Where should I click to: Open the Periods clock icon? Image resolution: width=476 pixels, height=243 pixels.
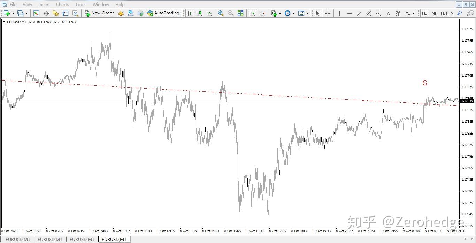[287, 13]
